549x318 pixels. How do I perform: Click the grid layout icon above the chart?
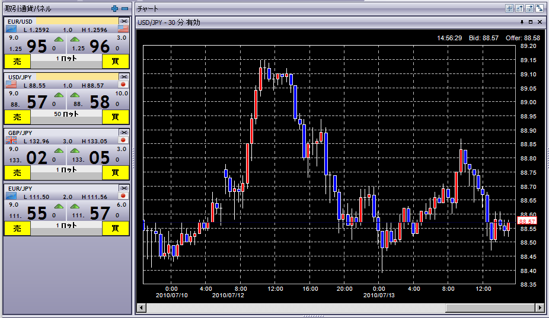[x=509, y=8]
